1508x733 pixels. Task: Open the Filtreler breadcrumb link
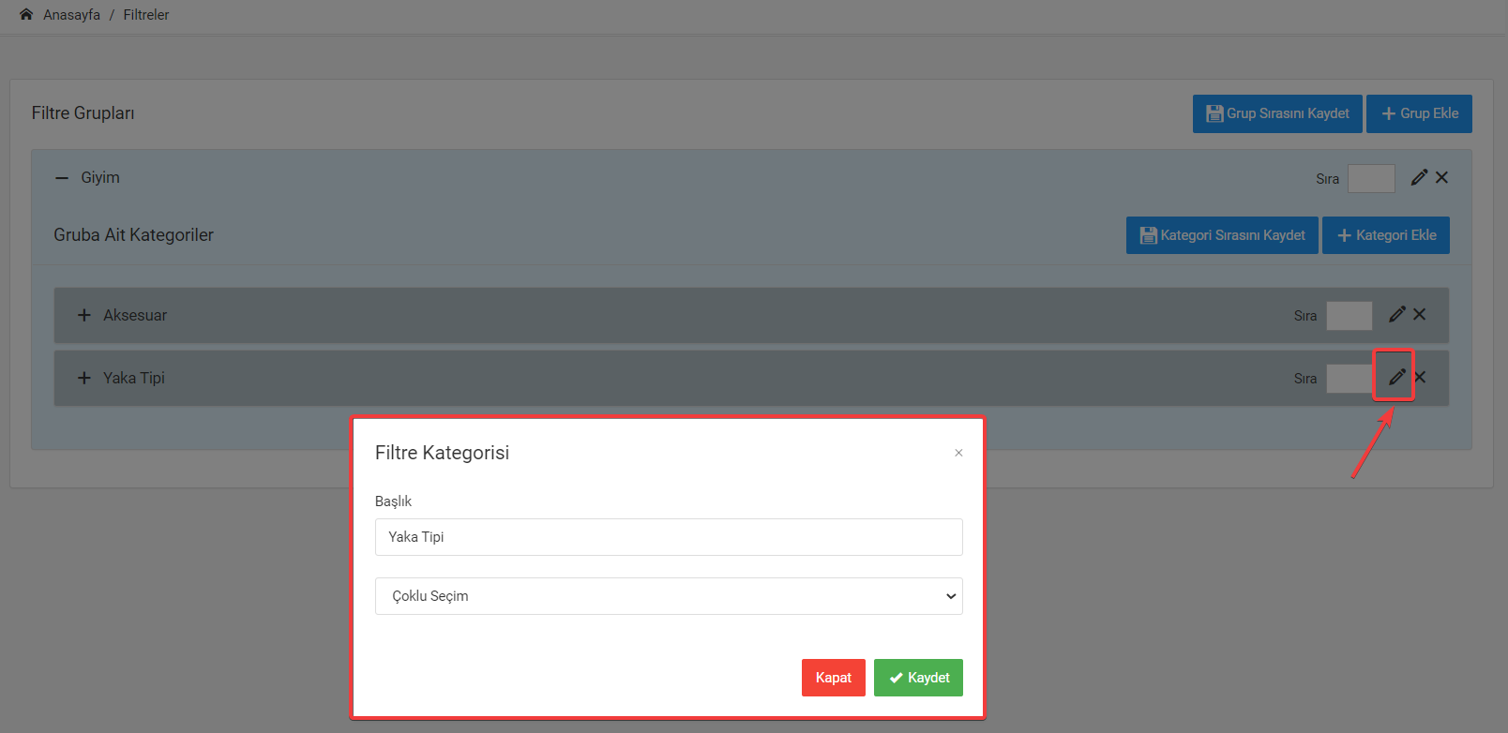(146, 15)
